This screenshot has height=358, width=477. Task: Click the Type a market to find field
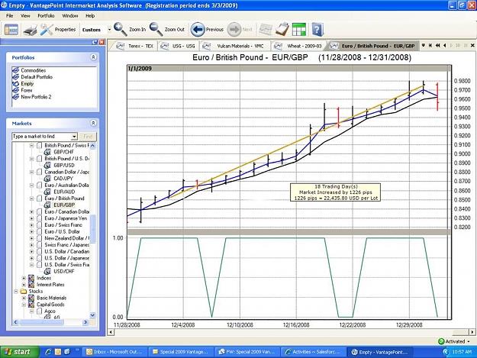(42, 137)
